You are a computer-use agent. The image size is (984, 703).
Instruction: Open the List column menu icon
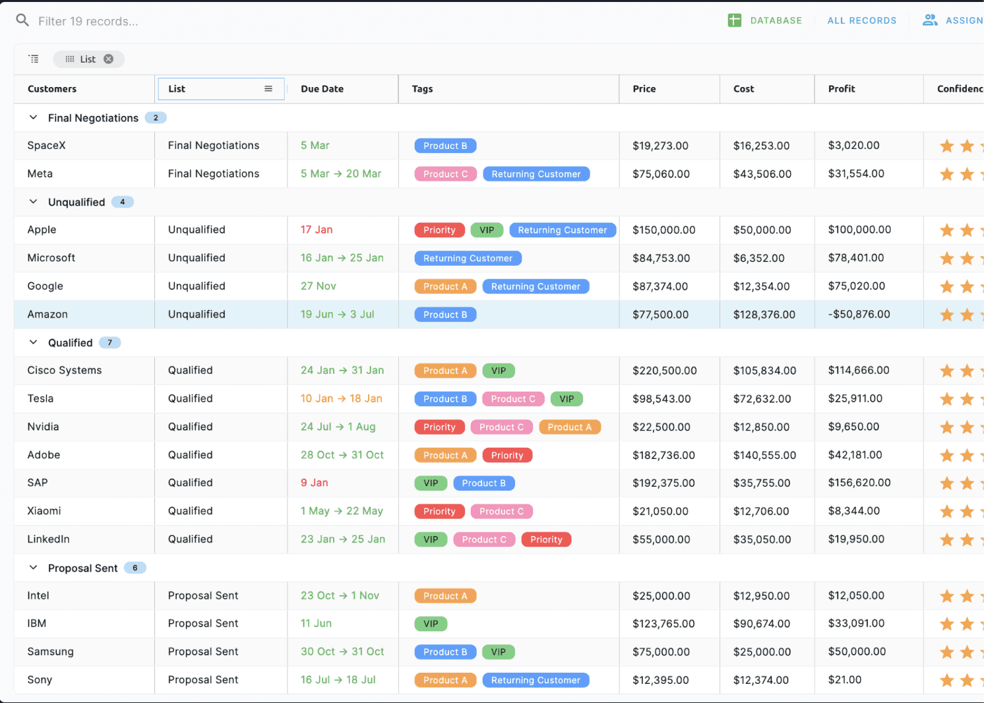pos(268,88)
